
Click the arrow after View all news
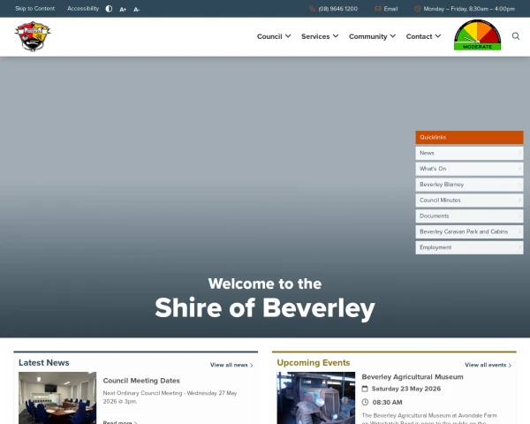(x=252, y=365)
